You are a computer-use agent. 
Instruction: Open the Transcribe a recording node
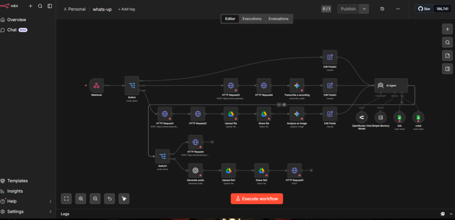[297, 86]
